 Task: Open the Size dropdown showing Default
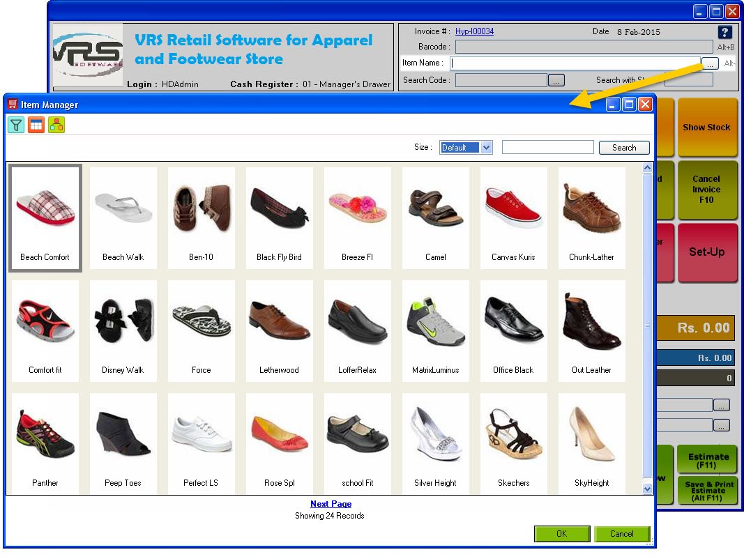pyautogui.click(x=466, y=148)
